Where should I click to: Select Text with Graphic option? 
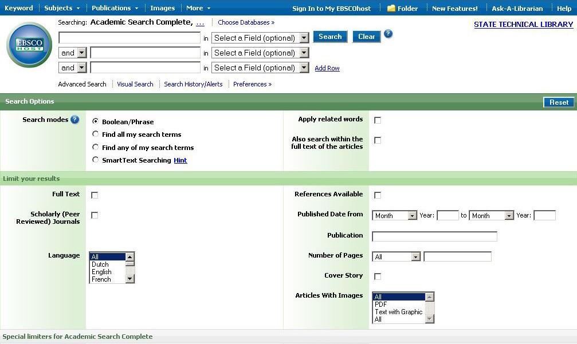(399, 311)
